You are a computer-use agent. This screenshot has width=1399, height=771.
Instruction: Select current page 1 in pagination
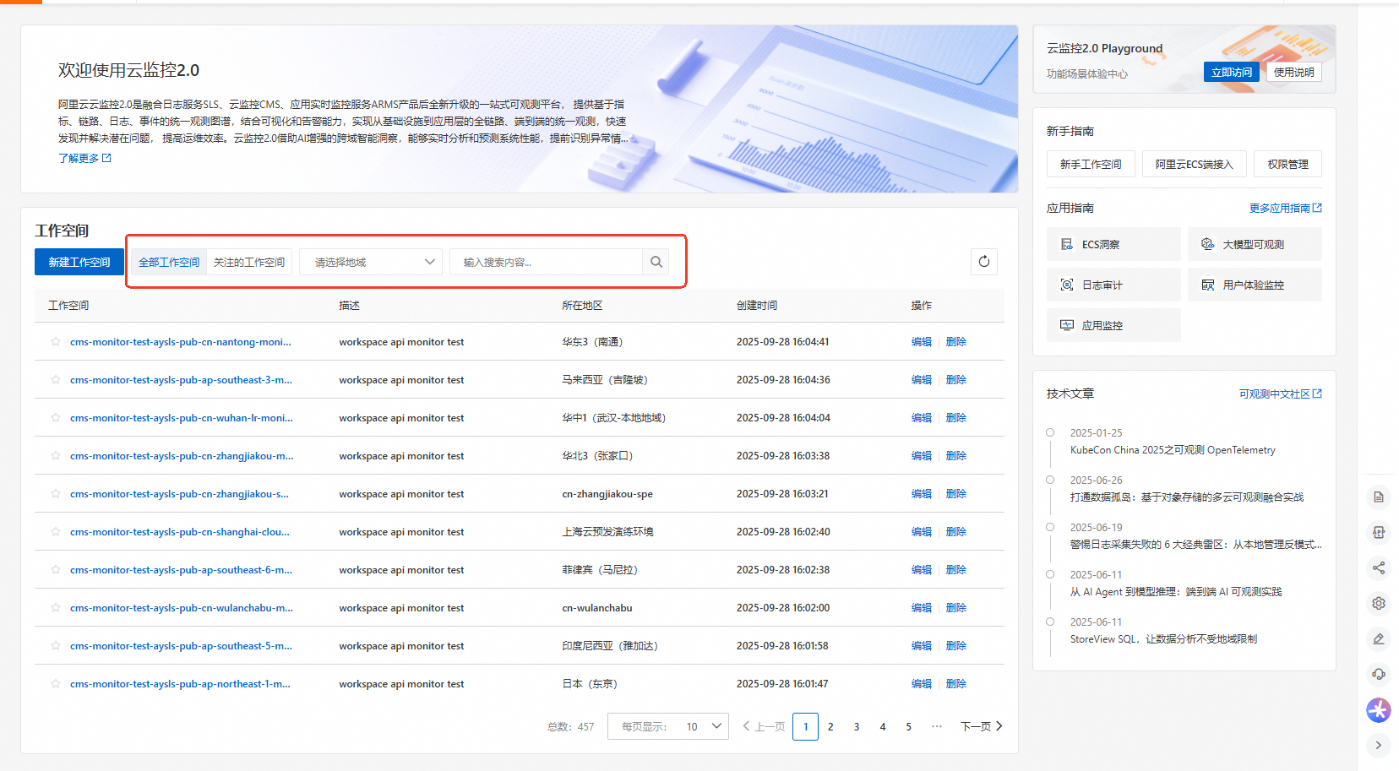pos(805,726)
